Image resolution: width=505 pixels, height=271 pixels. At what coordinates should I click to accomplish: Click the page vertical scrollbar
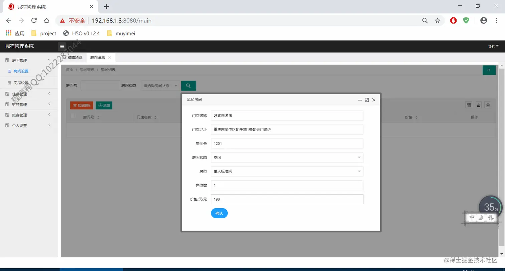(x=502, y=157)
